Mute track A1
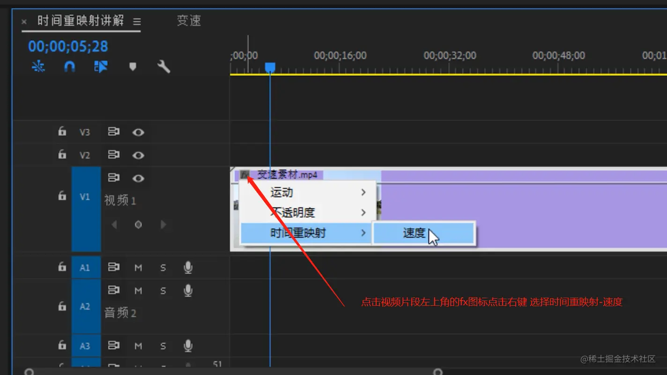667x375 pixels. coord(138,268)
